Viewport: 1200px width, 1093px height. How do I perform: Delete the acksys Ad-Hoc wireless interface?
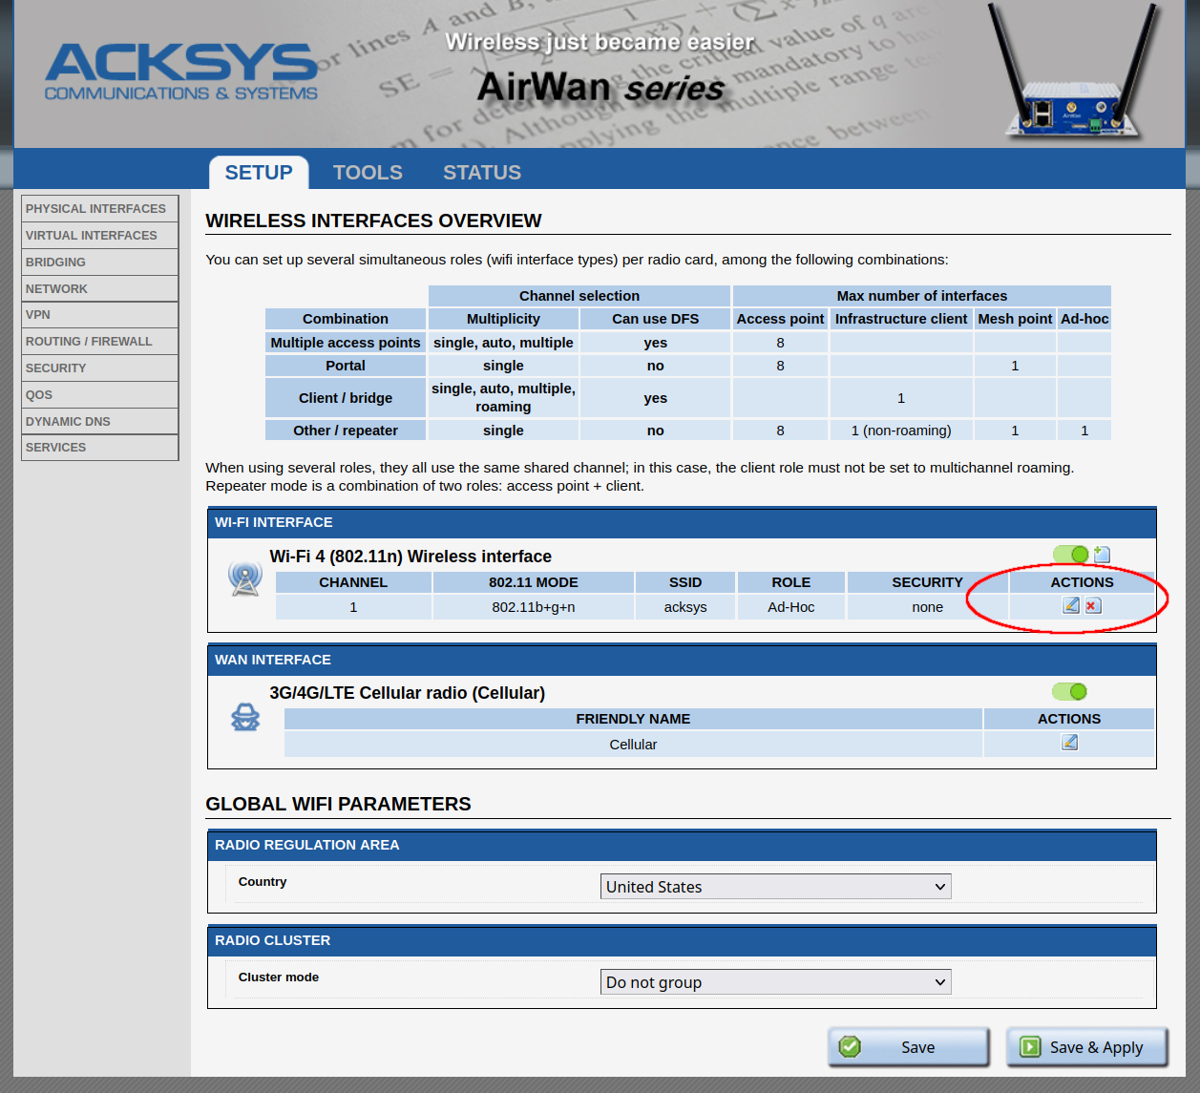(x=1093, y=605)
